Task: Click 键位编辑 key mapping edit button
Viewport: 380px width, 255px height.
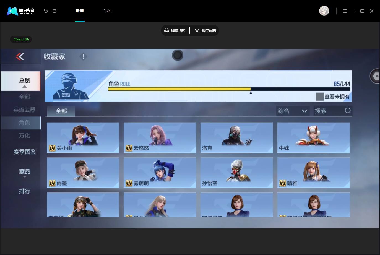Action: pos(205,30)
